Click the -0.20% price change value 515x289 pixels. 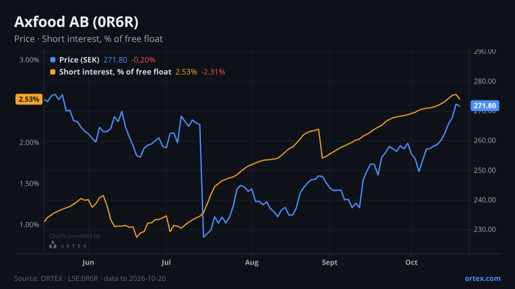pyautogui.click(x=143, y=60)
